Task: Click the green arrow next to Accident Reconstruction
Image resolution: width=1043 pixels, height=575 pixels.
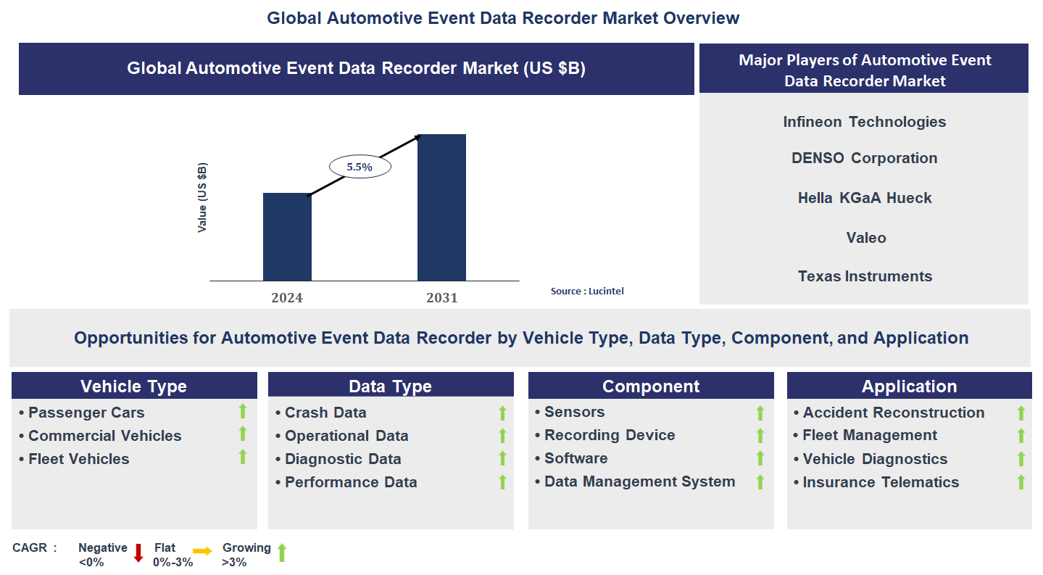Action: (x=1021, y=413)
